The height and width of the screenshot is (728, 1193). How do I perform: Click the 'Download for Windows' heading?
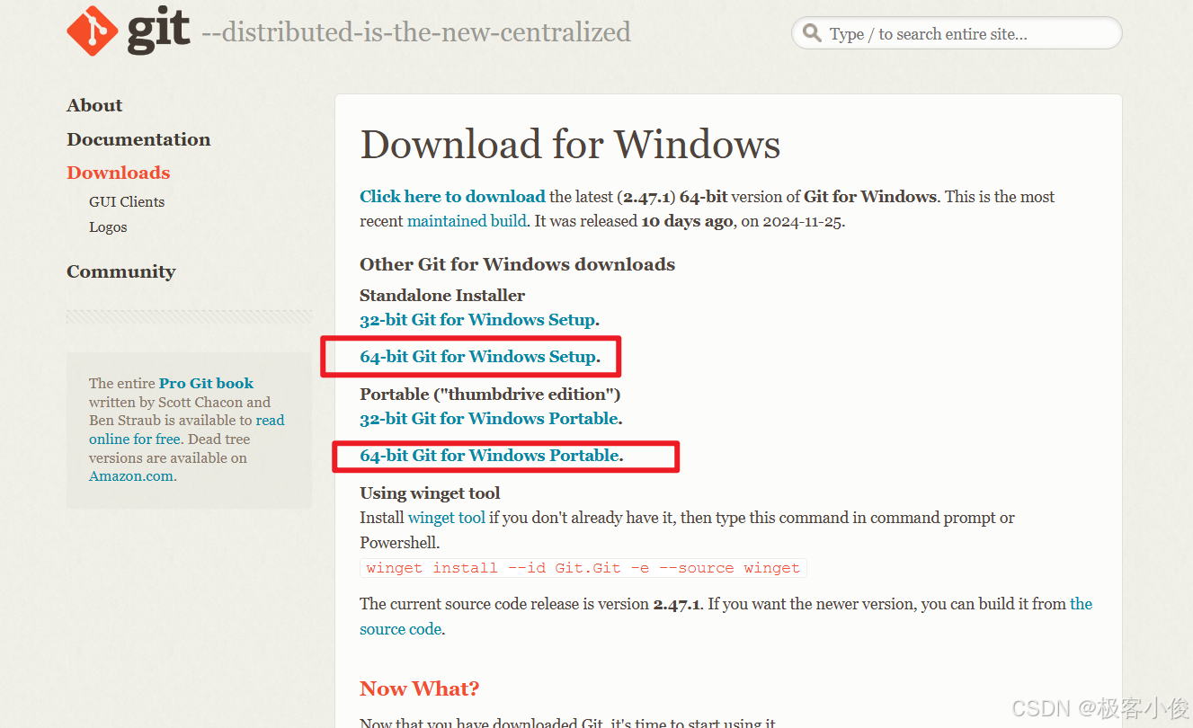pyautogui.click(x=570, y=144)
